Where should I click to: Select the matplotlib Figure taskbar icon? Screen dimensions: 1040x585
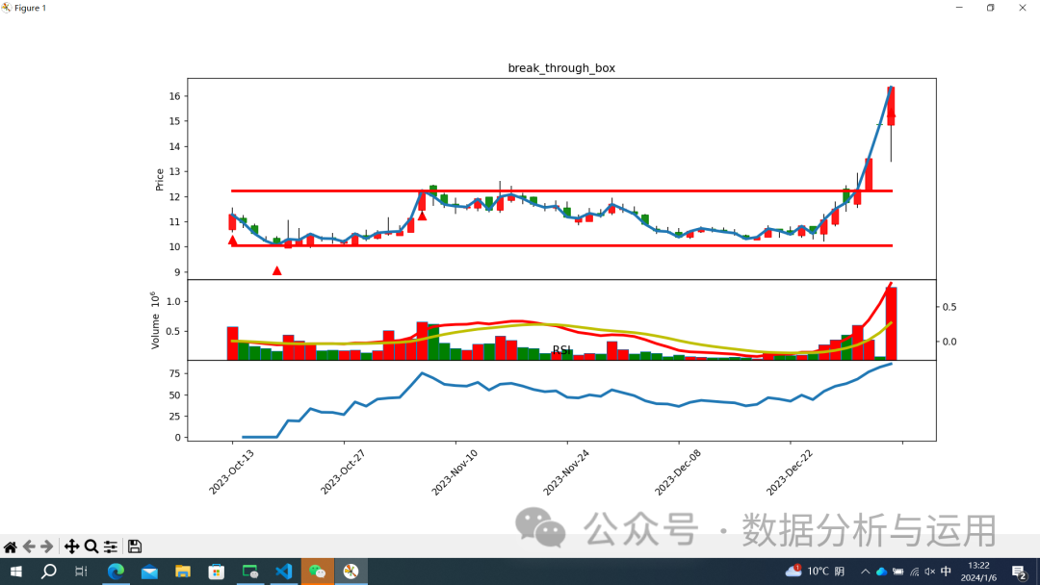point(351,572)
